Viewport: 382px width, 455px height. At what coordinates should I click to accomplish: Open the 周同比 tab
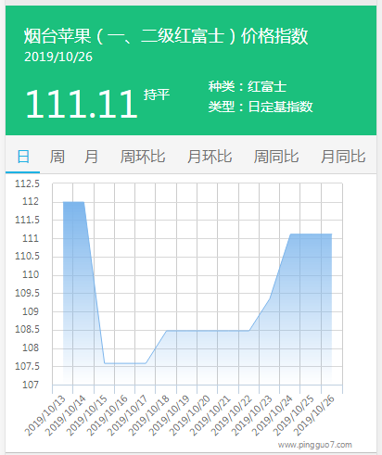tap(276, 157)
